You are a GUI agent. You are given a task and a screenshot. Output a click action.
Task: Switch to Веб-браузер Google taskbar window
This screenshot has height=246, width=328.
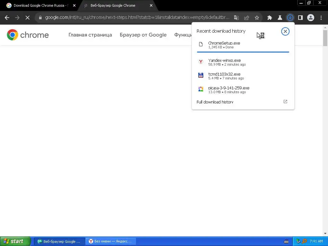59,242
